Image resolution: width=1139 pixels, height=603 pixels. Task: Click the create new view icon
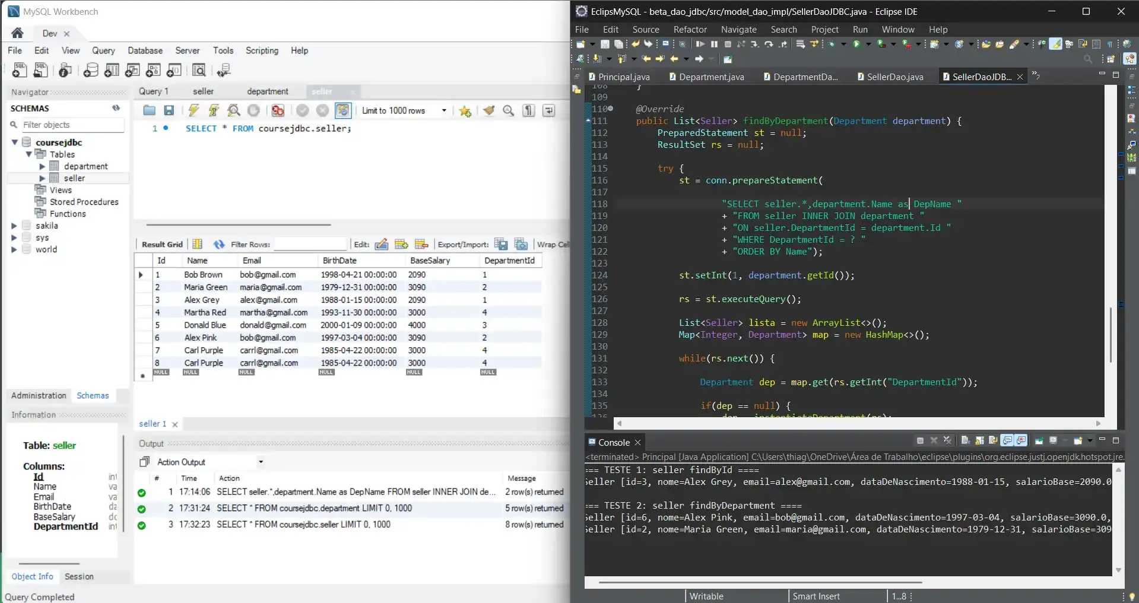tap(132, 71)
